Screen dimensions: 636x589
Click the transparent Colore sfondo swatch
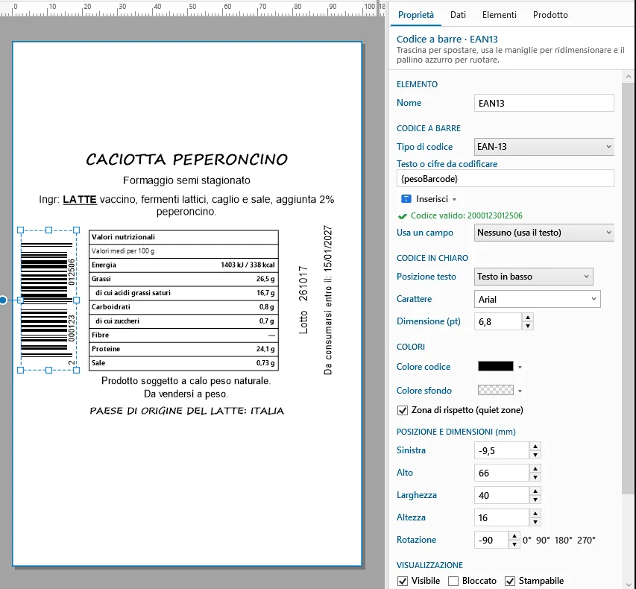click(x=496, y=390)
